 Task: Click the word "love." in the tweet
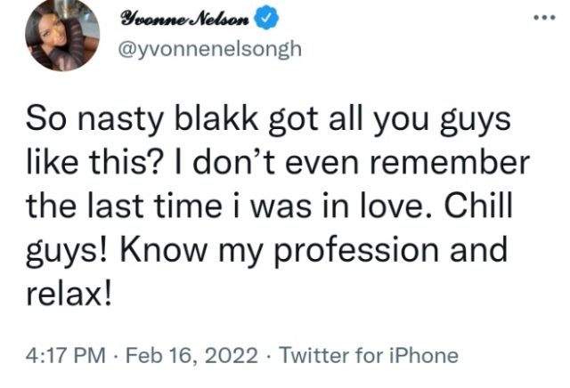(x=396, y=208)
